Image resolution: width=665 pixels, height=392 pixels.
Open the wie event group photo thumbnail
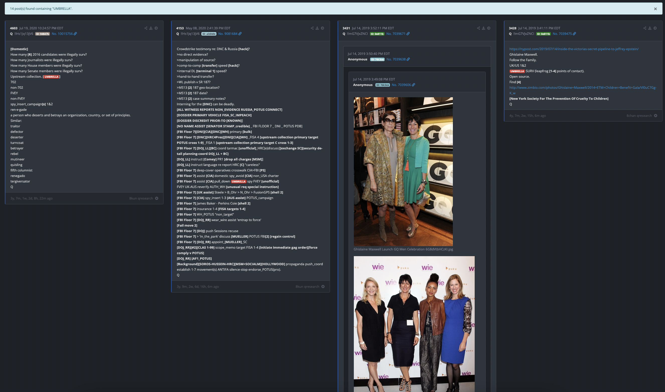[x=414, y=324]
